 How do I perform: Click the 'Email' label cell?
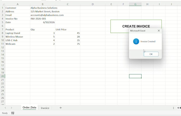18,15
